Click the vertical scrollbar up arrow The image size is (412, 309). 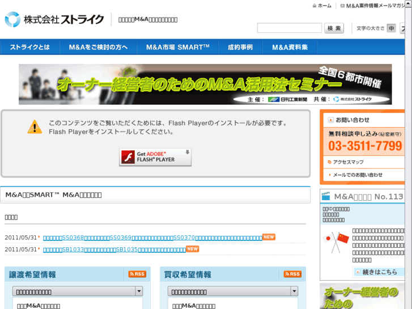coord(409,3)
